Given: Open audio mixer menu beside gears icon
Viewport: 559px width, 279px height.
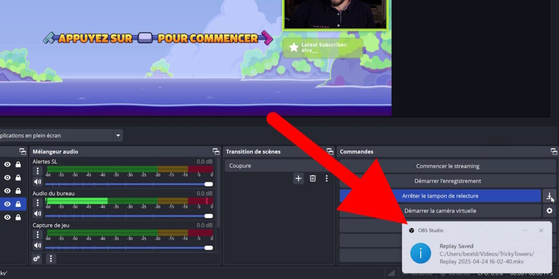Looking at the screenshot, I should (51, 259).
